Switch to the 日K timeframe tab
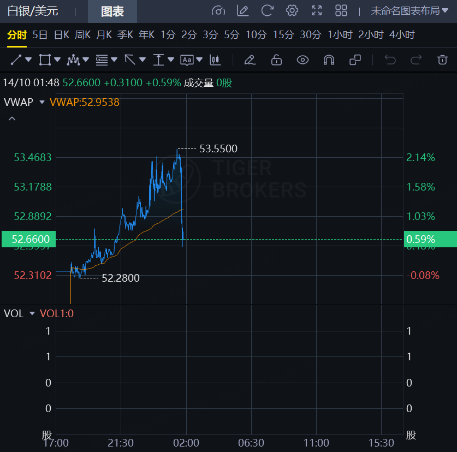This screenshot has width=457, height=452. [61, 35]
